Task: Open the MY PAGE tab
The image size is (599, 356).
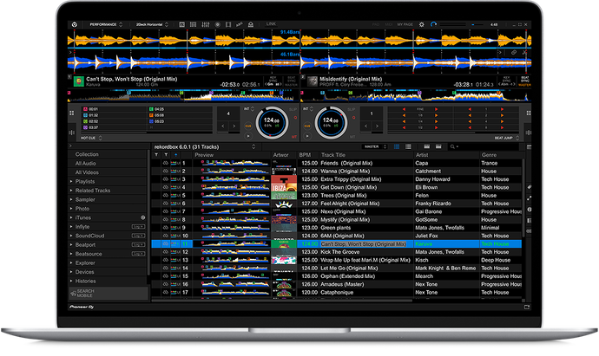Action: point(405,24)
